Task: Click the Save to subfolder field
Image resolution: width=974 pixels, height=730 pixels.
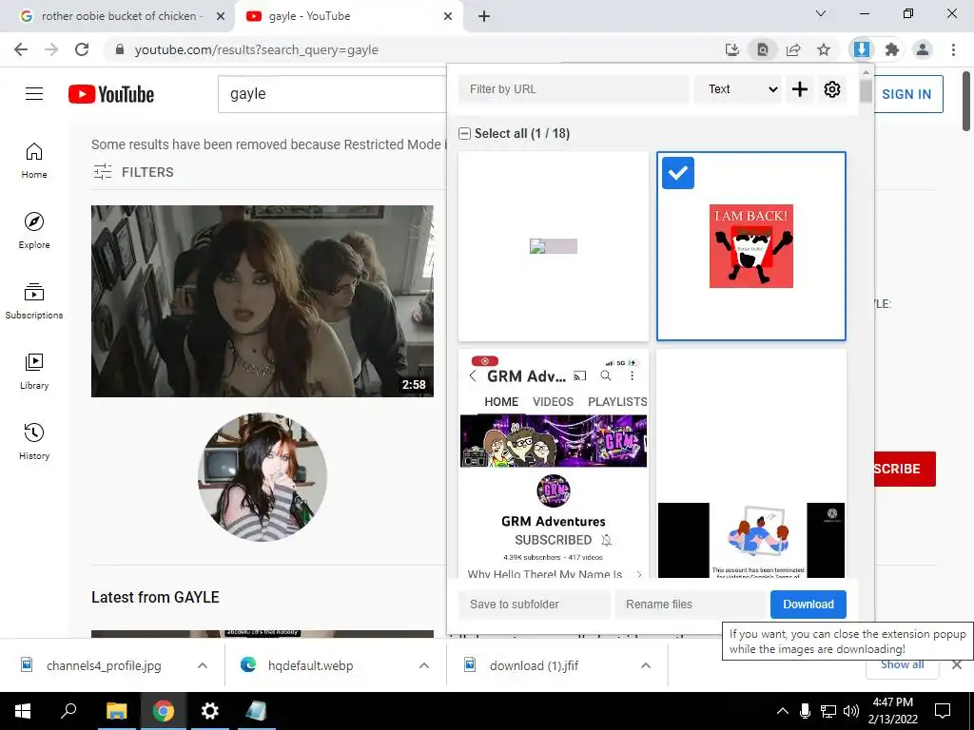Action: tap(535, 604)
